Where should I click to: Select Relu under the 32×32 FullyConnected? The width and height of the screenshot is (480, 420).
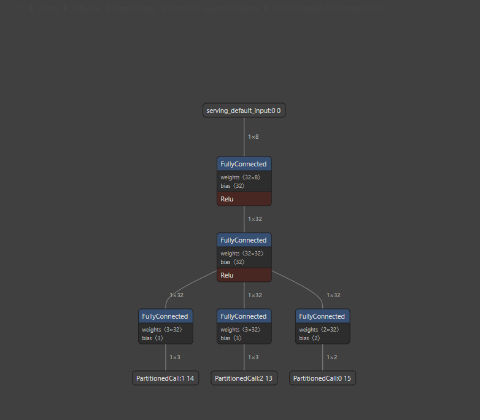coord(244,275)
